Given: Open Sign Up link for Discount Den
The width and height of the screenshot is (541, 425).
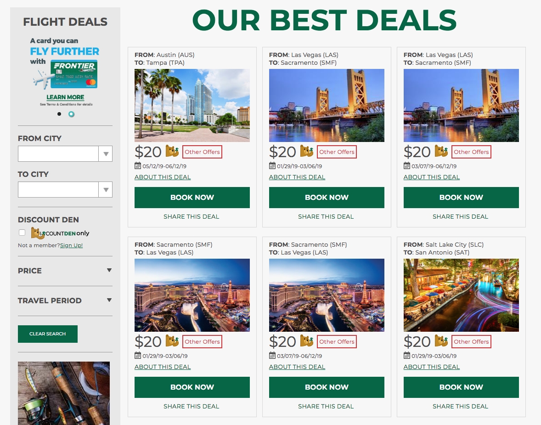Looking at the screenshot, I should tap(72, 245).
